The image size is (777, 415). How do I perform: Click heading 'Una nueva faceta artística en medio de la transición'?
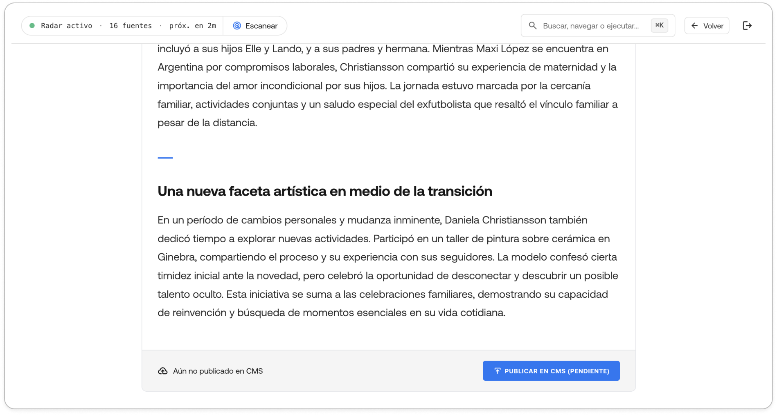[325, 191]
